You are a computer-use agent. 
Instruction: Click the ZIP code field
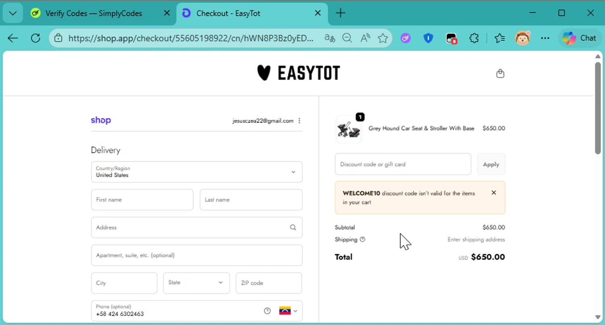click(x=269, y=283)
